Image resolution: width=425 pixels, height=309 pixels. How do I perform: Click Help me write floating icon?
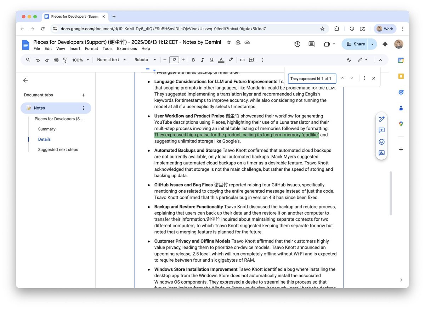pos(381,119)
